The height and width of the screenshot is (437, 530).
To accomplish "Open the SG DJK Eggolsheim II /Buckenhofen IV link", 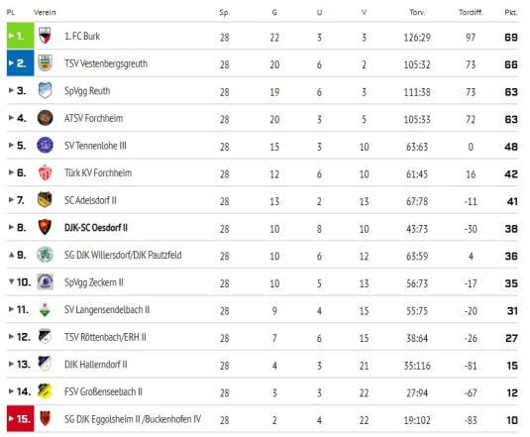I will [x=133, y=419].
